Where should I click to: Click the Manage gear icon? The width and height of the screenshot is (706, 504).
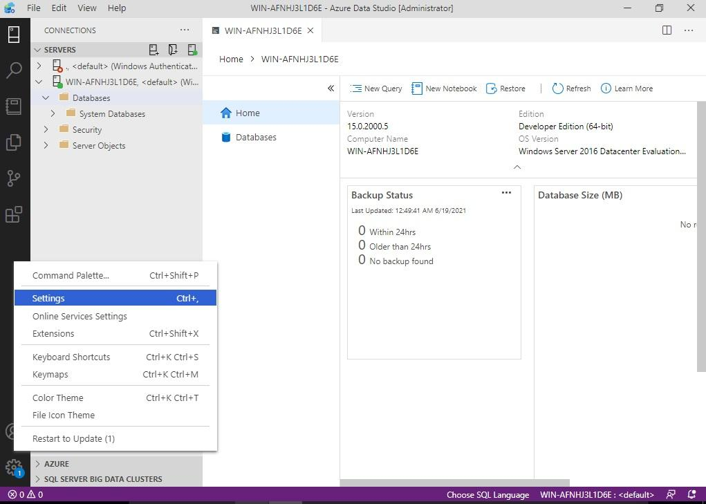(14, 467)
